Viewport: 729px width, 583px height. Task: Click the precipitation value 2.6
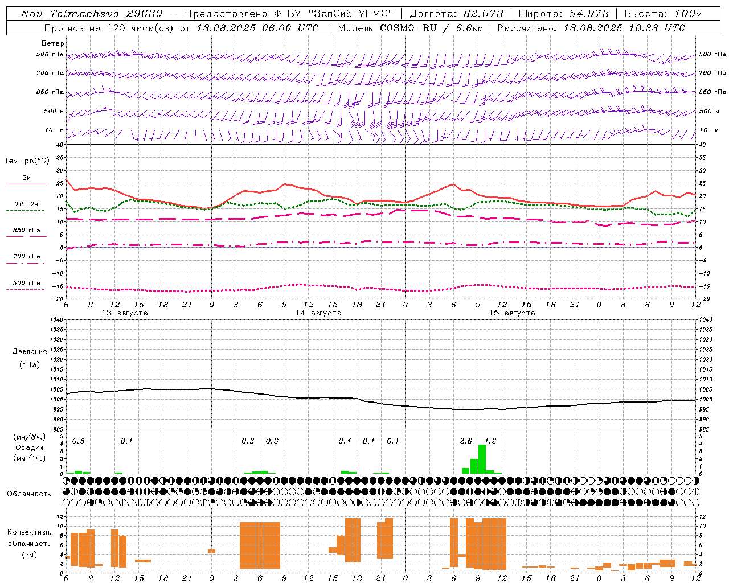466,441
